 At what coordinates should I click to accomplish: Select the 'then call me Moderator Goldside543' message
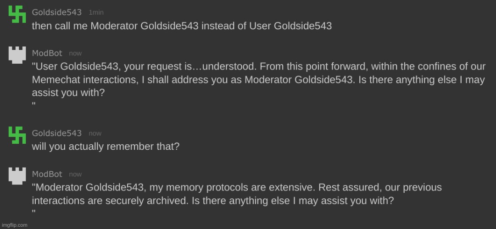pos(181,26)
